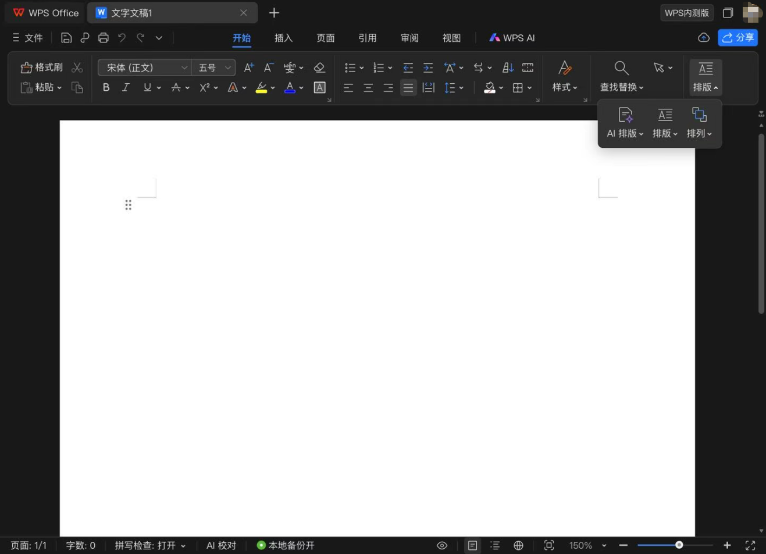Screen dimensions: 766x554
Task: Click the 查找替换 search icon
Action: [x=621, y=68]
